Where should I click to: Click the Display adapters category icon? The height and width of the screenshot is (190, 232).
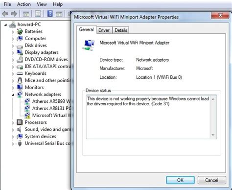click(x=20, y=52)
